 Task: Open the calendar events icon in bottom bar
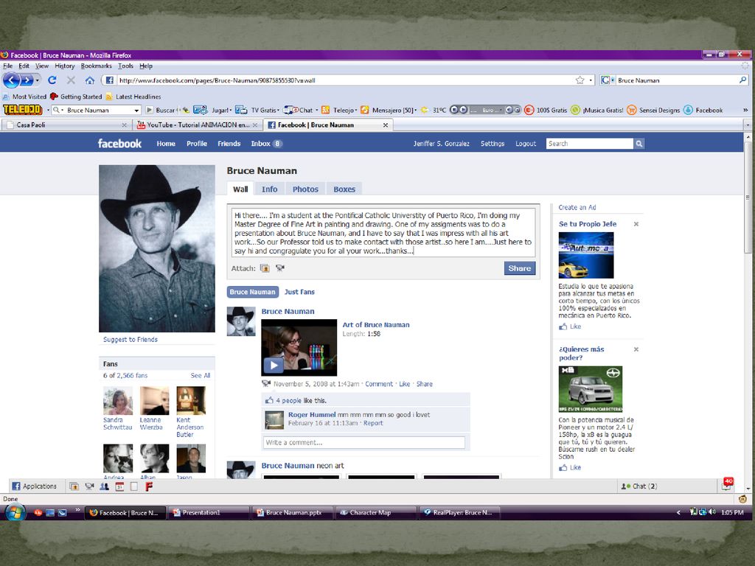119,486
